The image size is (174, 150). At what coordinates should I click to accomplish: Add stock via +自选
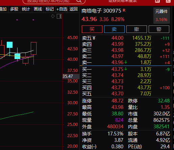click(62, 9)
